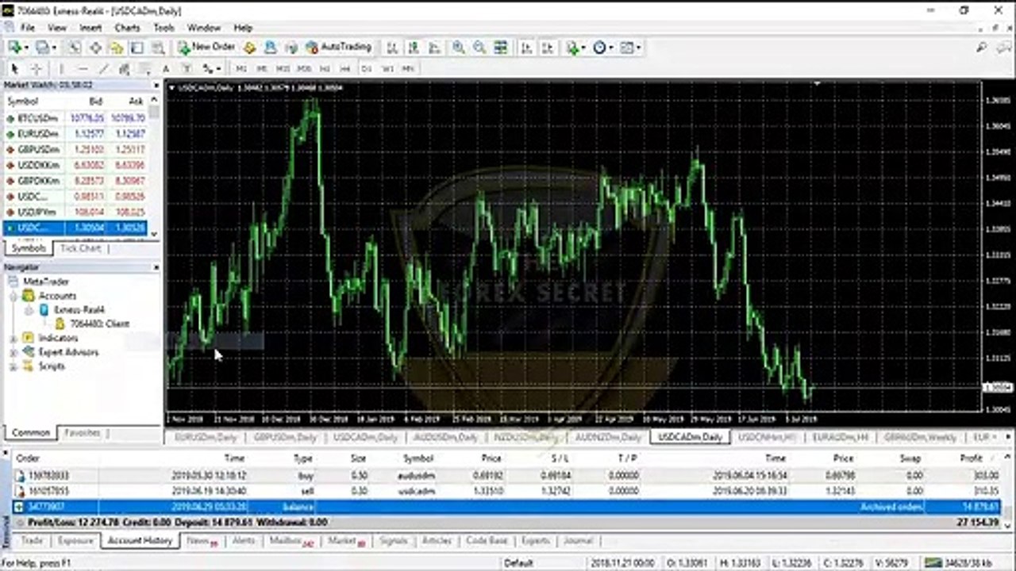1016x571 pixels.
Task: Select the Fibonacci retracement tool
Action: point(144,69)
